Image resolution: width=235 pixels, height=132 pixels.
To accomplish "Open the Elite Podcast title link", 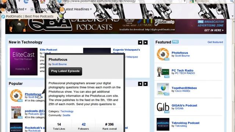I will click(x=48, y=50).
